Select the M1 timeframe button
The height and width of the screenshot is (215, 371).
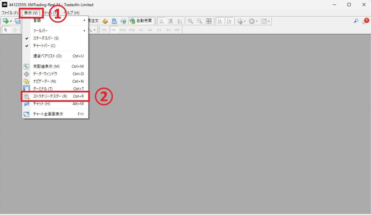pyautogui.click(x=104, y=30)
